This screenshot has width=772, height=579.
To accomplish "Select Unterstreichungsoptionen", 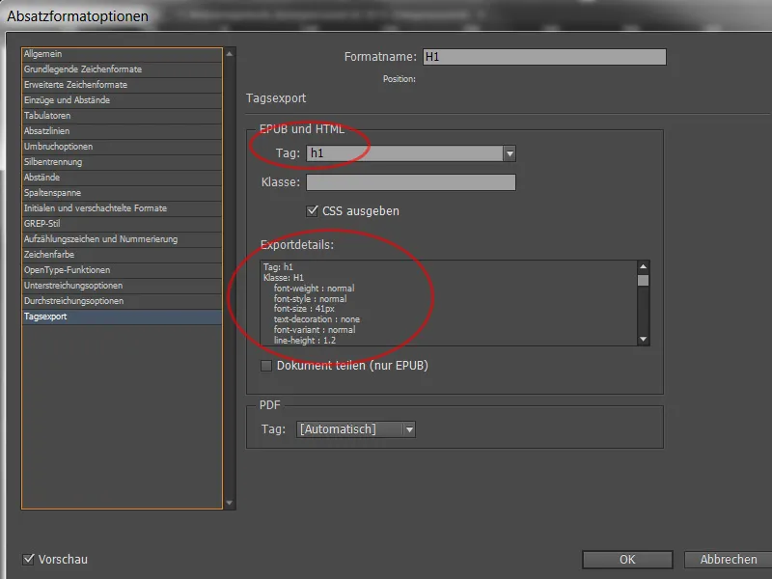I will point(123,286).
